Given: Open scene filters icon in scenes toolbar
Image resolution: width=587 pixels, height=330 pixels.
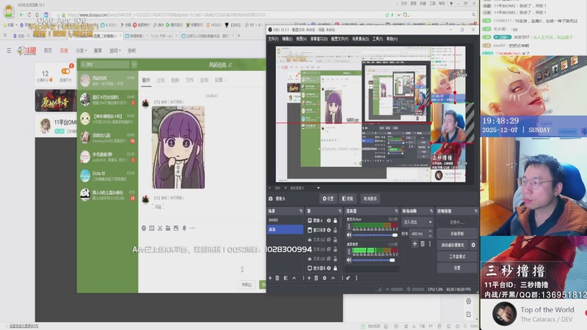Looking at the screenshot, I should (285, 278).
